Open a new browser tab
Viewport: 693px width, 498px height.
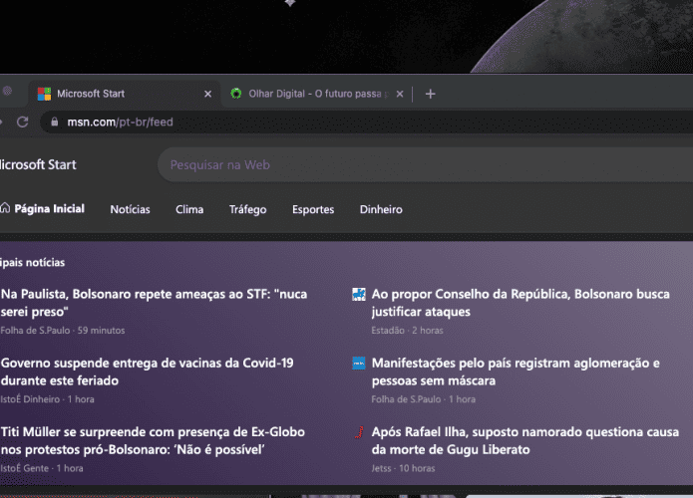[x=430, y=94]
